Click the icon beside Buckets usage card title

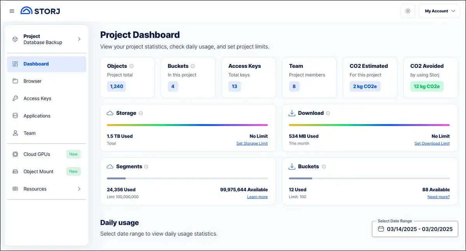click(292, 166)
